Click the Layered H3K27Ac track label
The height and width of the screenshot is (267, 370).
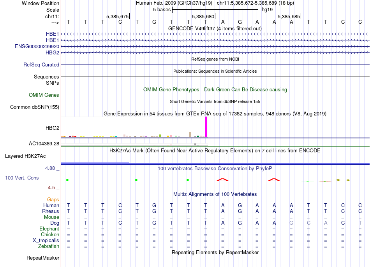[25, 156]
